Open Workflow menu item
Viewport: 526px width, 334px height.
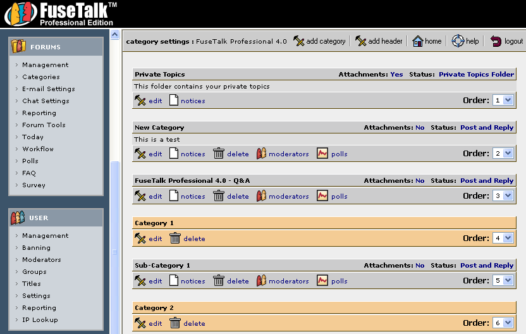(x=38, y=149)
